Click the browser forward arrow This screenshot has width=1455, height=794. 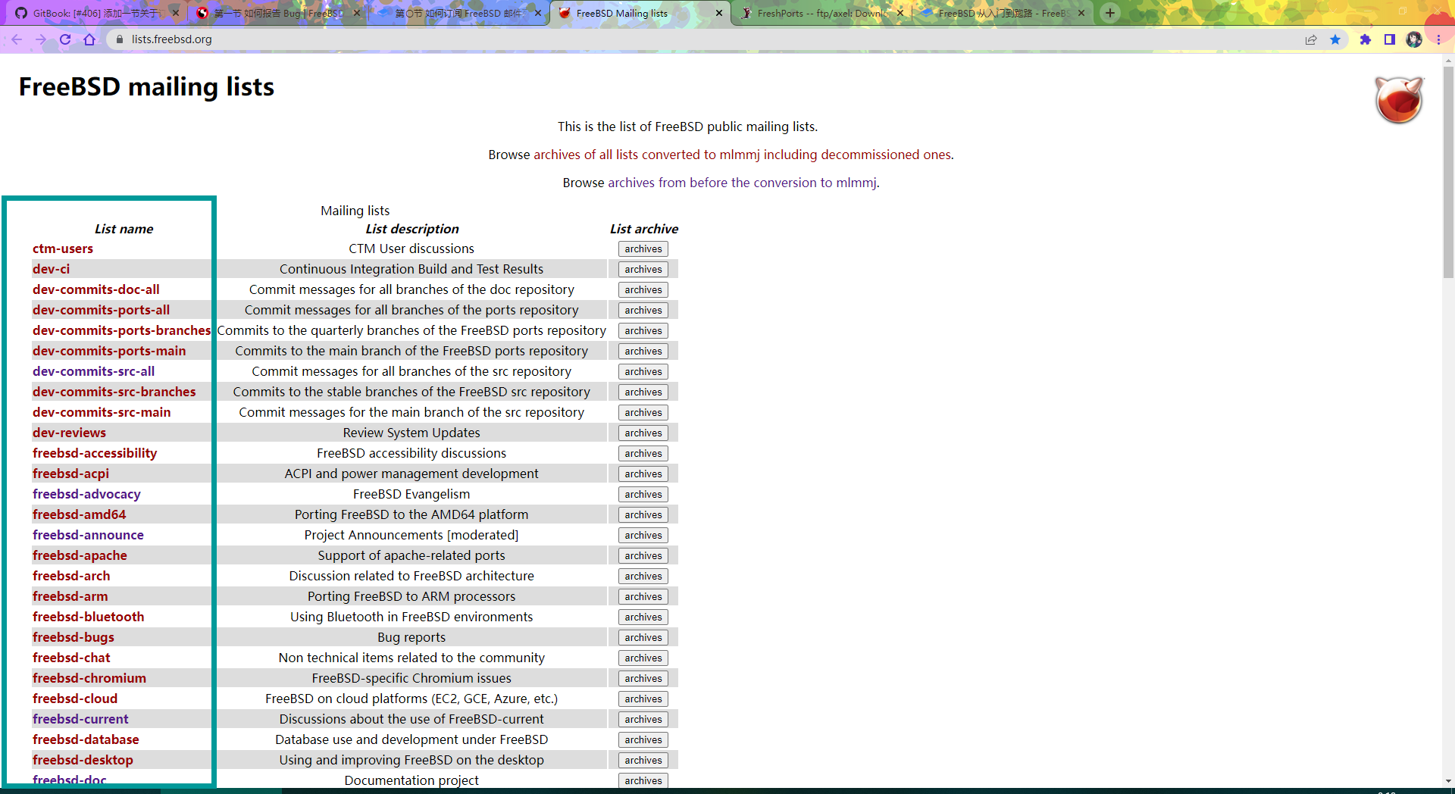[41, 39]
